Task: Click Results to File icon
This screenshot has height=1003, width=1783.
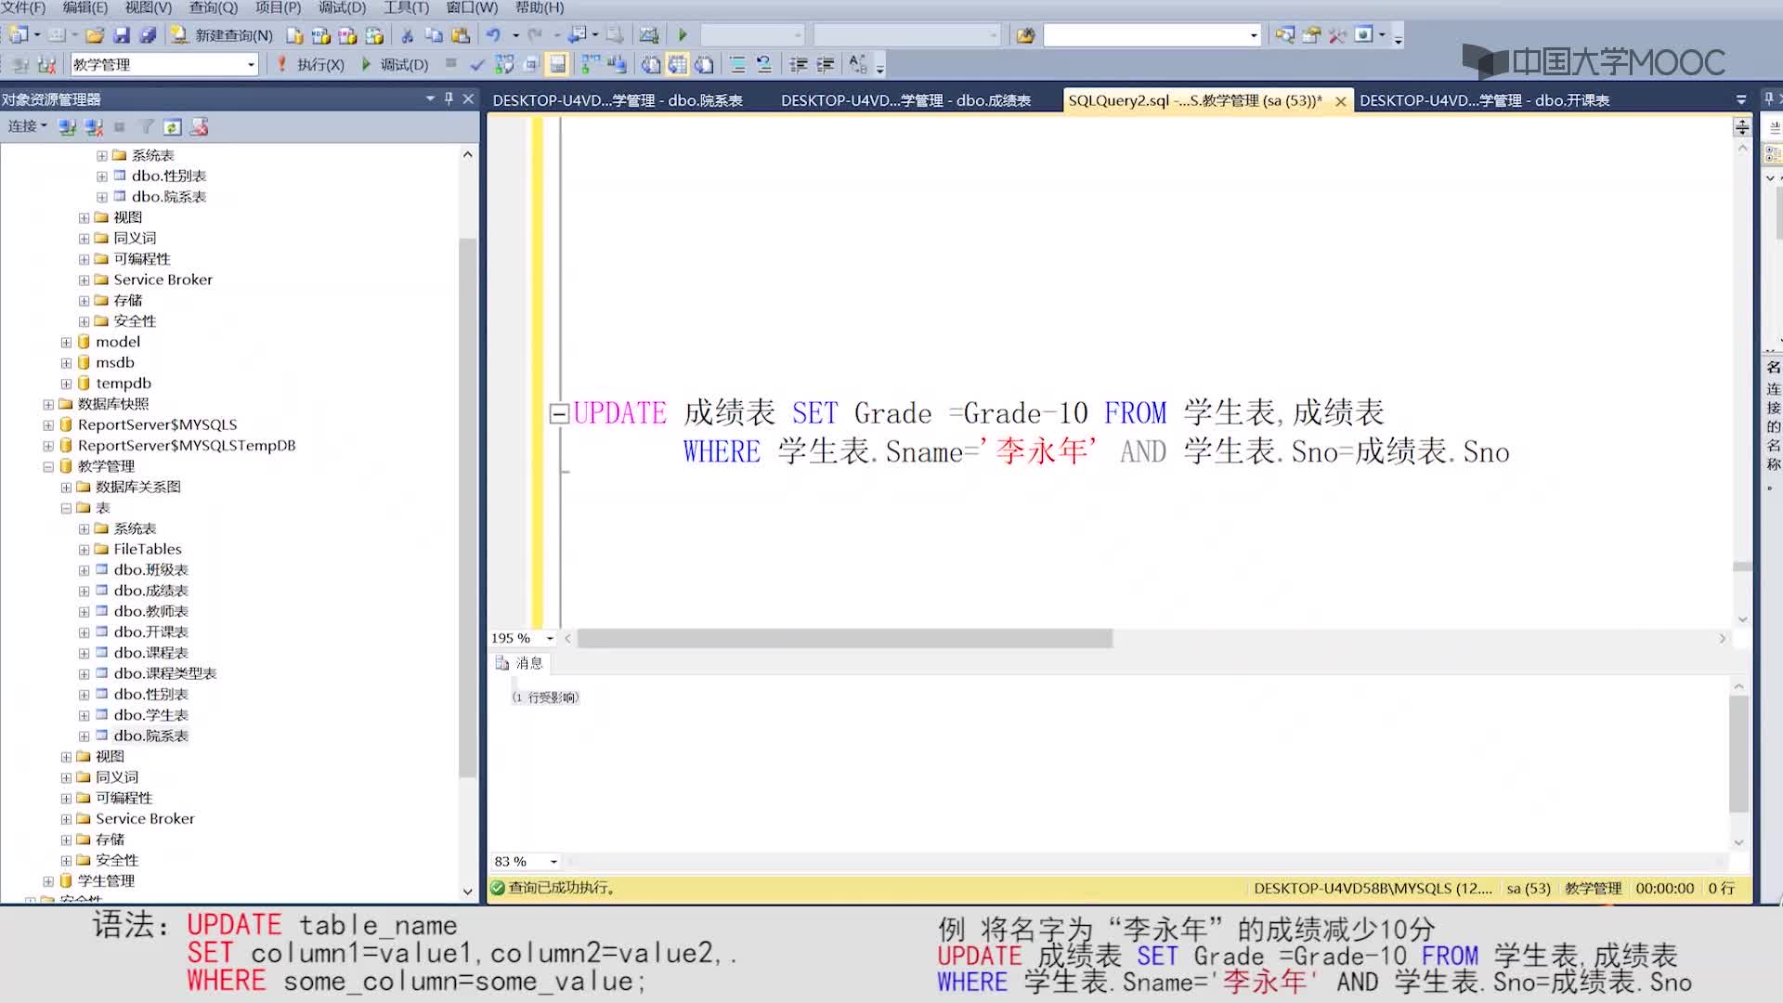Action: 705,64
